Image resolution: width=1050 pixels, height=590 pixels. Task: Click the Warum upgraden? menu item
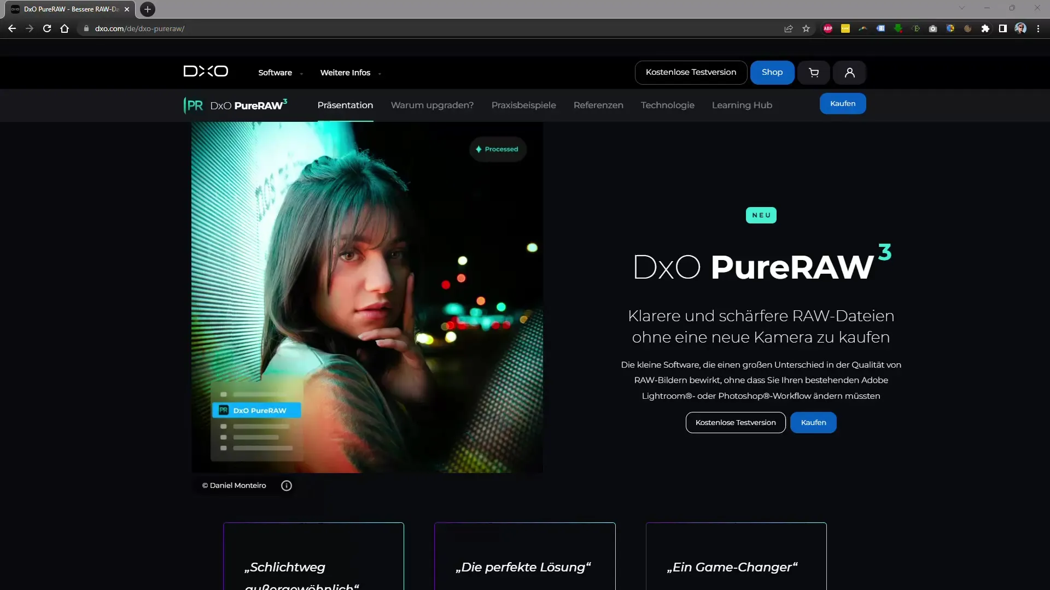coord(432,104)
